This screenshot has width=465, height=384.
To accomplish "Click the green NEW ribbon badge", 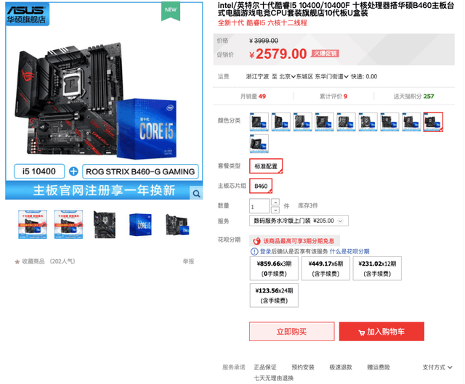I will [171, 12].
